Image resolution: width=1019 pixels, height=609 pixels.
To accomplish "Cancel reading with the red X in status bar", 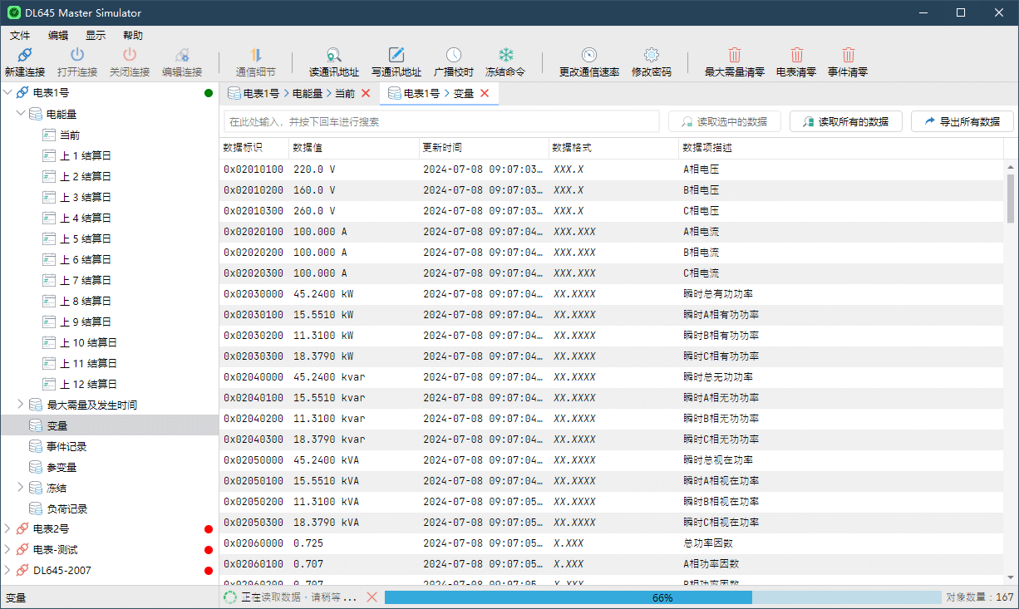I will [372, 597].
